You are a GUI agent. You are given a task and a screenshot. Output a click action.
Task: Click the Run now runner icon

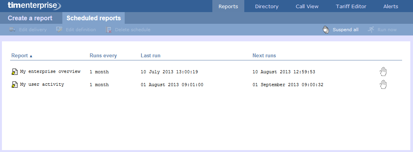point(371,30)
